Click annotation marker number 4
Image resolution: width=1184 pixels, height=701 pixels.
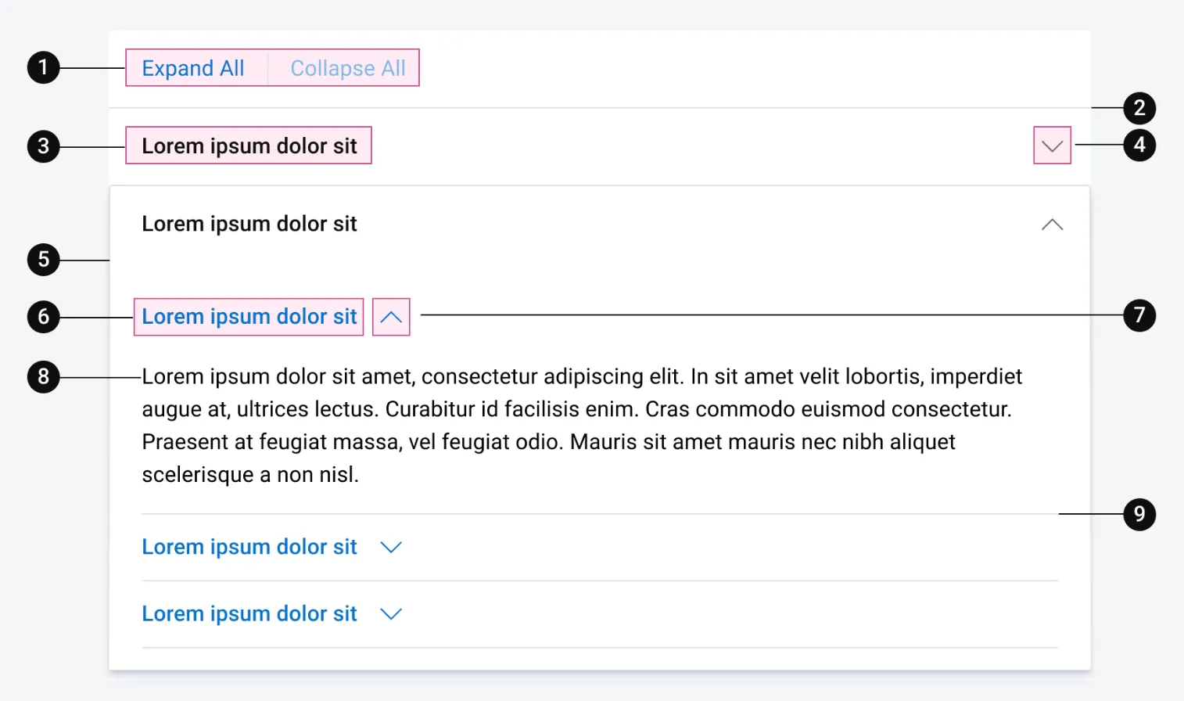tap(1139, 145)
